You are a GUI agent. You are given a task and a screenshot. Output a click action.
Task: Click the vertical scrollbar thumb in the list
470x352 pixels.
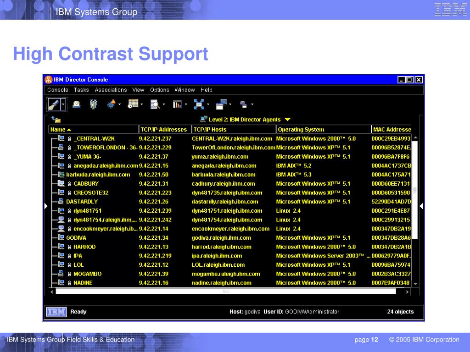pyautogui.click(x=415, y=190)
